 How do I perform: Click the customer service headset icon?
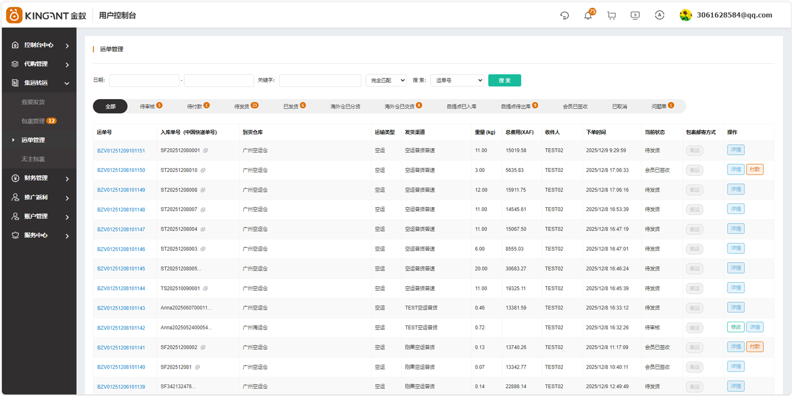coord(564,16)
